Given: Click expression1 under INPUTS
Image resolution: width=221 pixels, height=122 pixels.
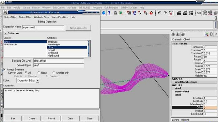Looking at the screenshot, I should (182, 91).
